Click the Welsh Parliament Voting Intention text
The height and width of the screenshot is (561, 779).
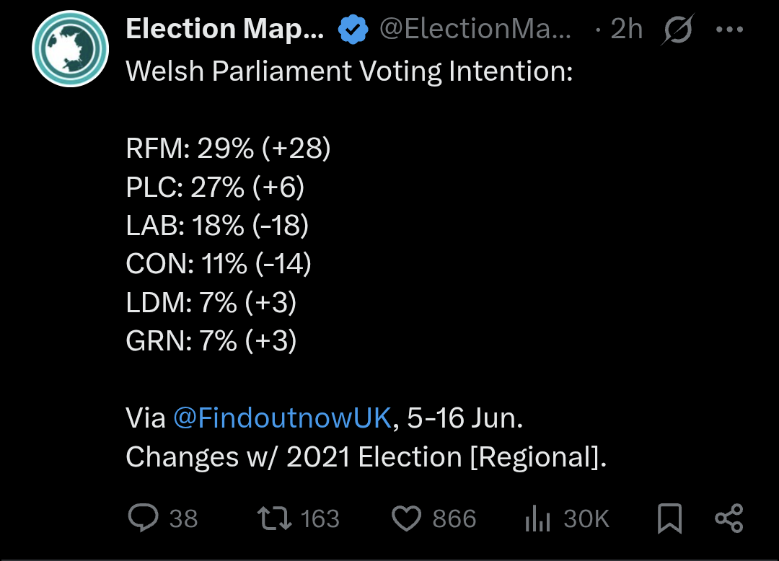349,71
